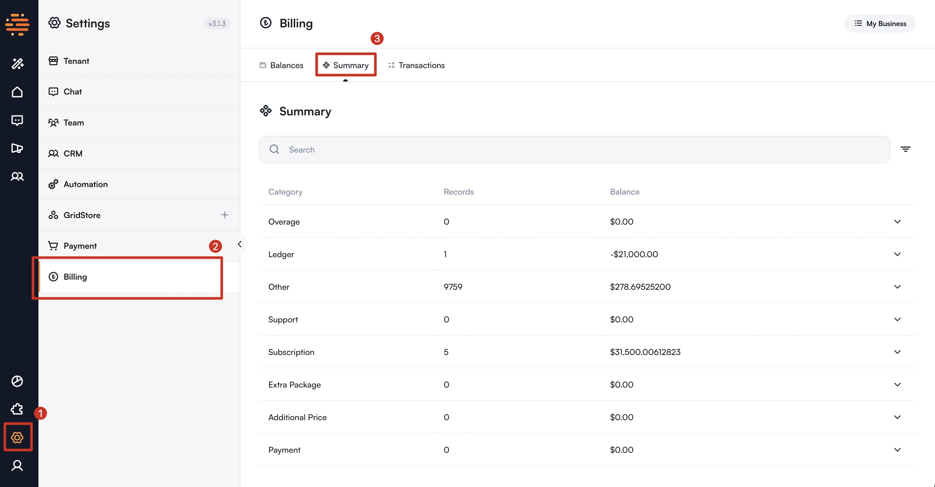The image size is (935, 487).
Task: Expand the Other category row
Action: 897,287
